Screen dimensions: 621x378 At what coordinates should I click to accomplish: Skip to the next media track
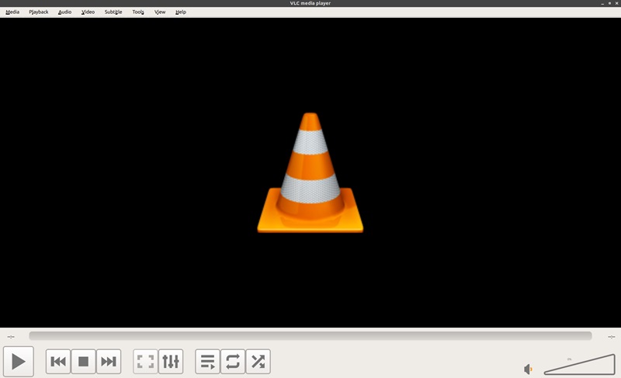[x=109, y=362]
